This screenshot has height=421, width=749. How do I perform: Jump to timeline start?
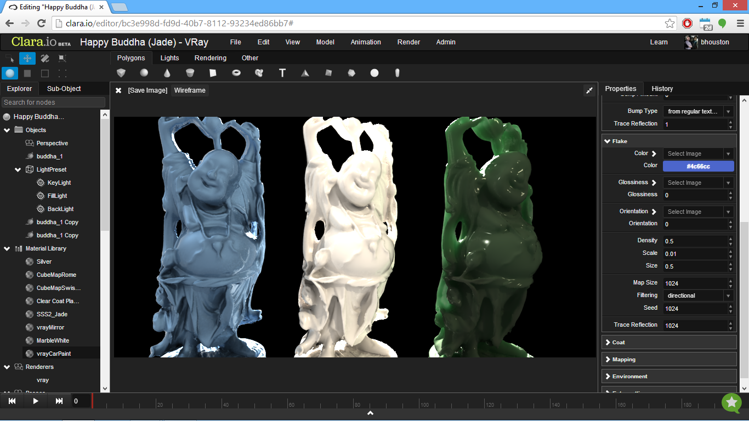(12, 401)
